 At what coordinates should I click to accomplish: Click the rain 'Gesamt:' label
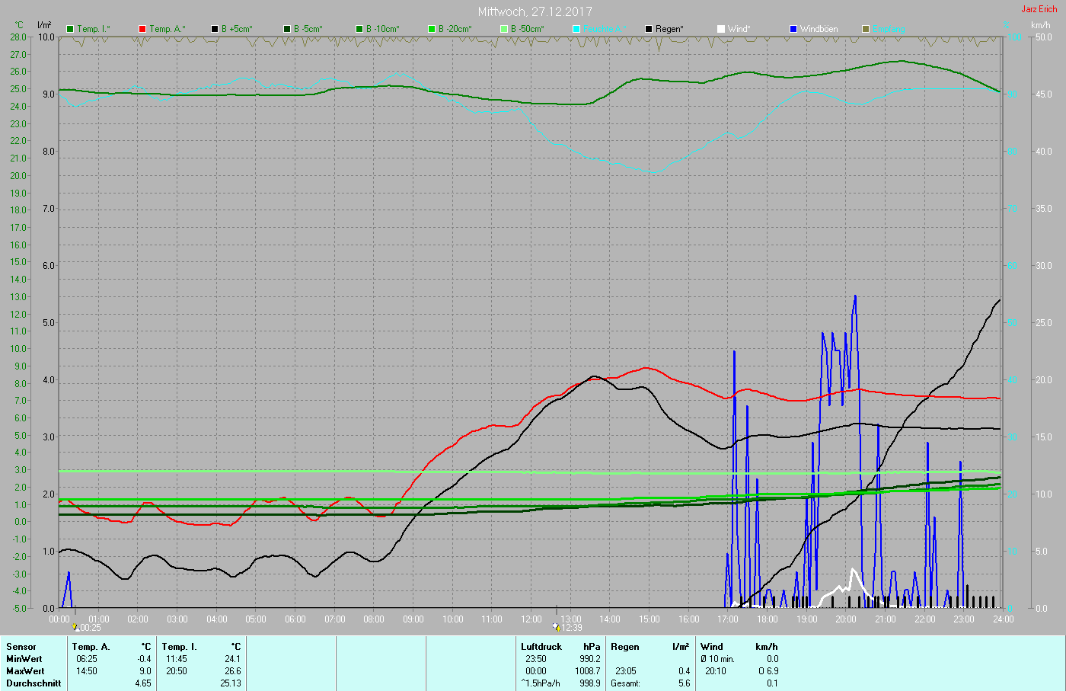pos(625,683)
